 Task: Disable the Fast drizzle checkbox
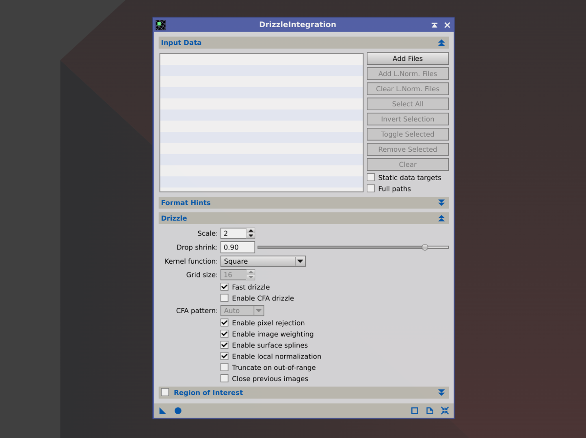click(x=225, y=287)
